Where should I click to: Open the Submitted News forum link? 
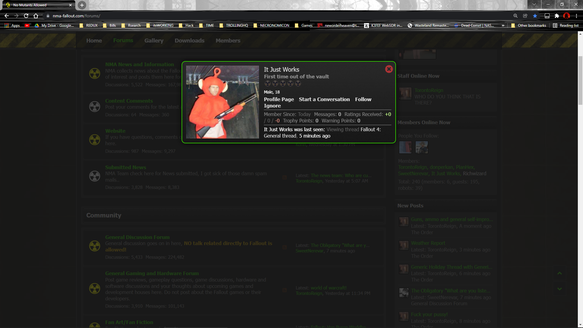click(x=125, y=167)
